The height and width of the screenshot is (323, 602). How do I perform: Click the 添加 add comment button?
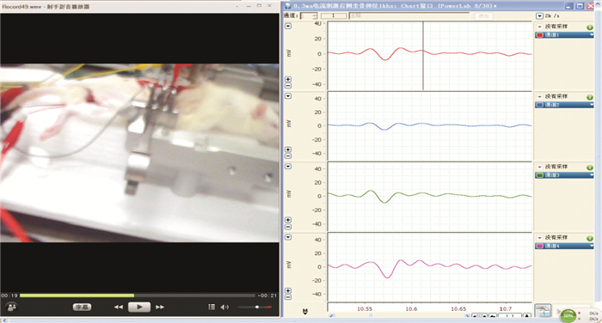pyautogui.click(x=483, y=16)
